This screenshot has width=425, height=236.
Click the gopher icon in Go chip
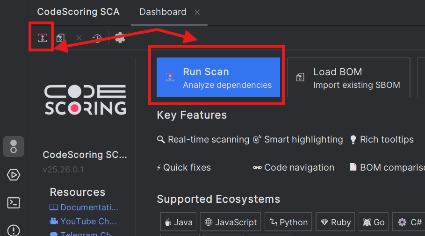point(367,222)
